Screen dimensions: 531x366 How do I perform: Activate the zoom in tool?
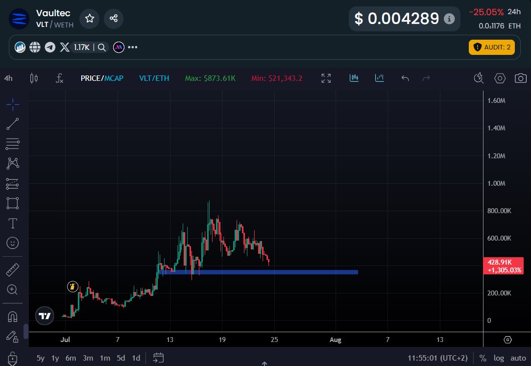pos(13,290)
